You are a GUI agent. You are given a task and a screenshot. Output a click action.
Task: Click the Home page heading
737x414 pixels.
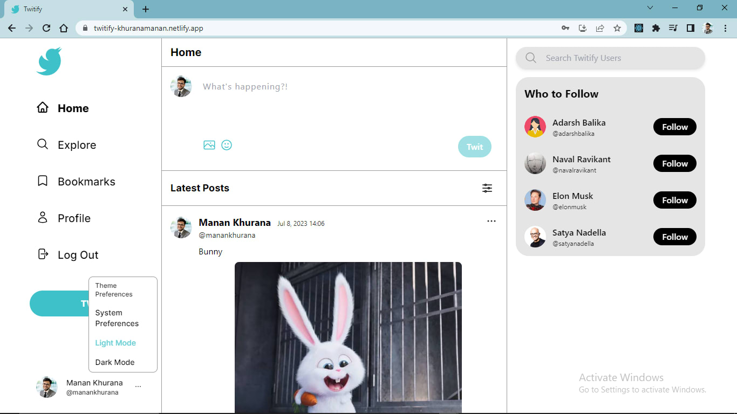tap(186, 52)
